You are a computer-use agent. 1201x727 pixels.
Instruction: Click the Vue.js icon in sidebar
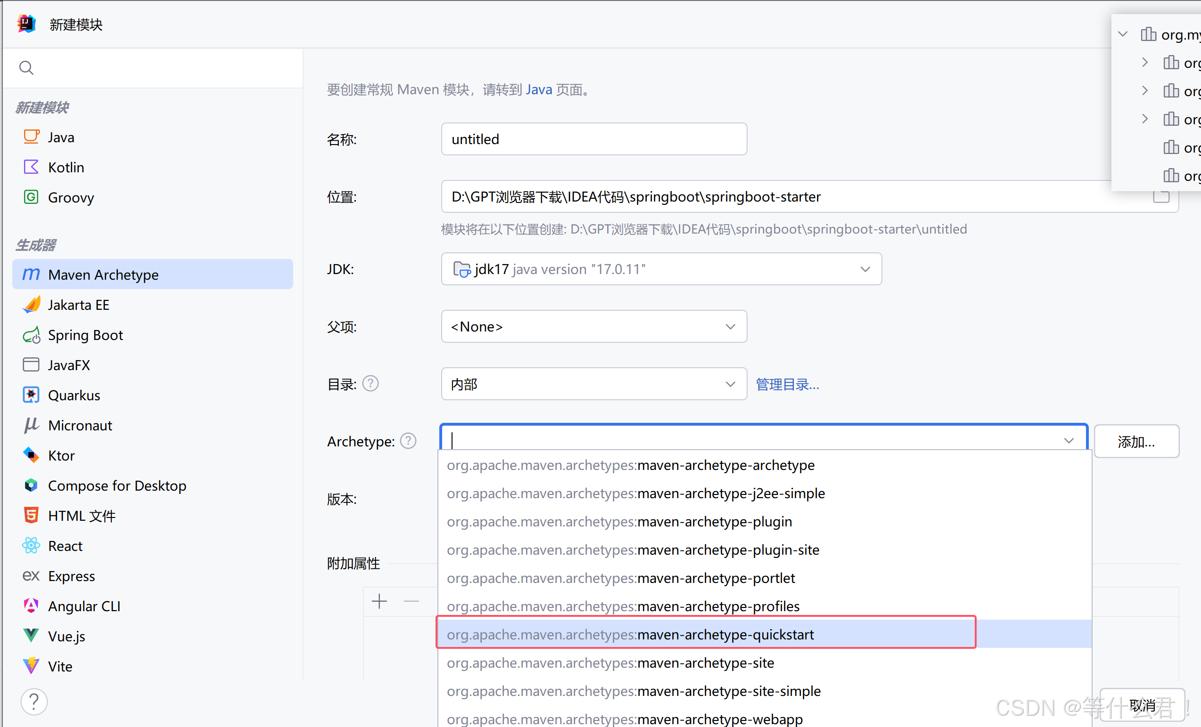31,636
